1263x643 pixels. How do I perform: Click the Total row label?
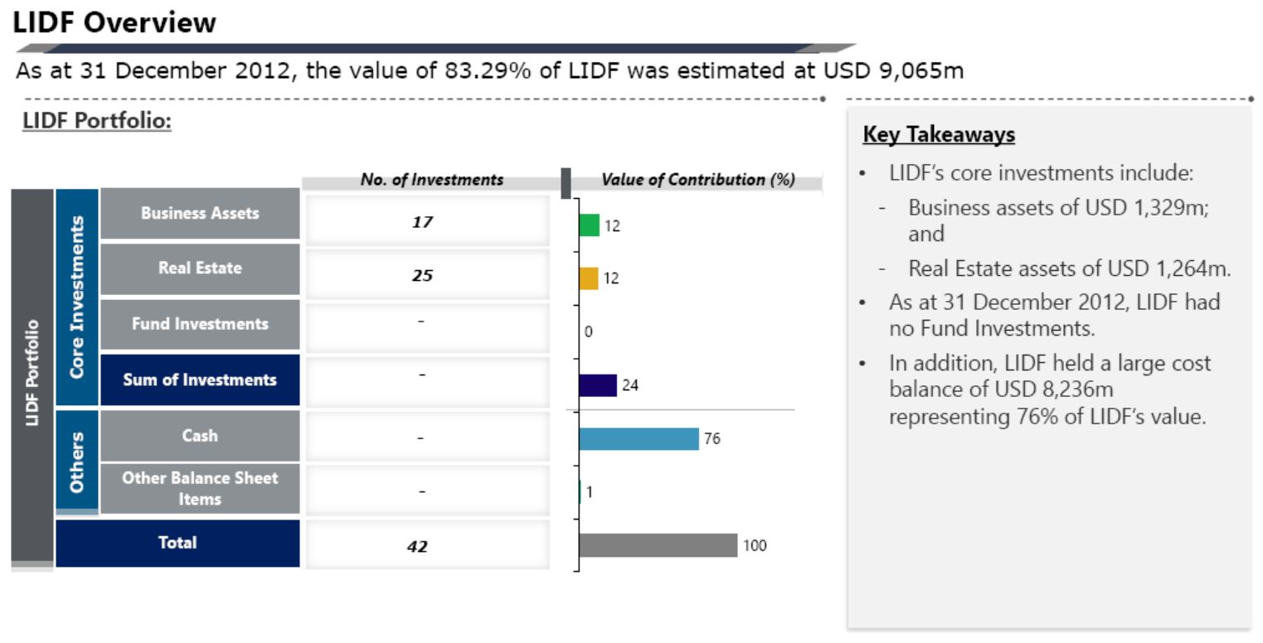(x=177, y=543)
